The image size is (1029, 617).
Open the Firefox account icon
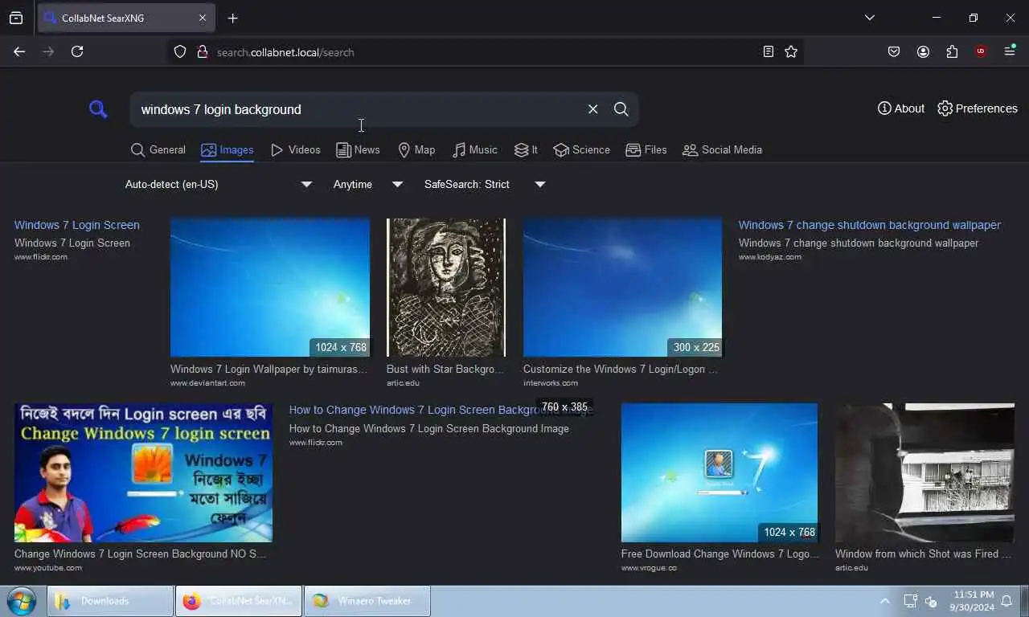(923, 51)
